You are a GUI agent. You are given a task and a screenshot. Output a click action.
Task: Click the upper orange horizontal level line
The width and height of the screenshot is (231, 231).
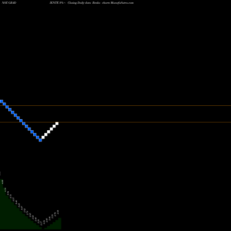pos(115,106)
